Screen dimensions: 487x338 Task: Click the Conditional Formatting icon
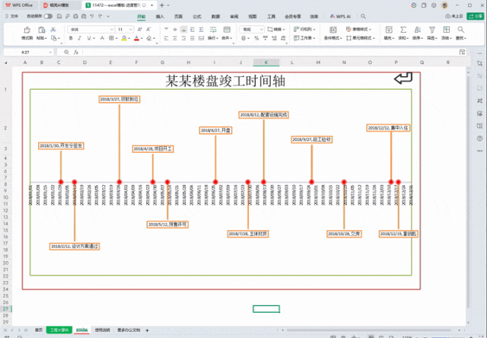coord(333,30)
